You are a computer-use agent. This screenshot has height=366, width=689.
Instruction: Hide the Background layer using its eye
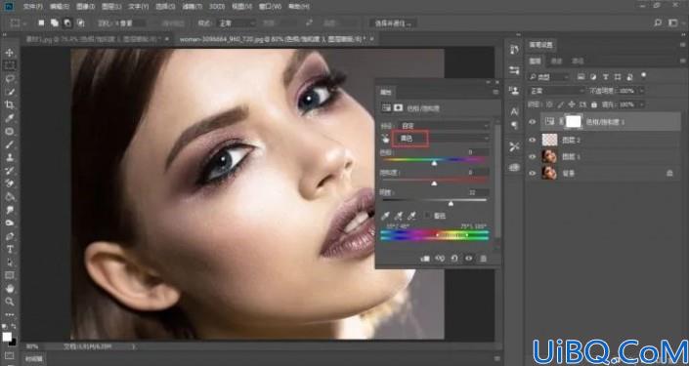(x=533, y=174)
